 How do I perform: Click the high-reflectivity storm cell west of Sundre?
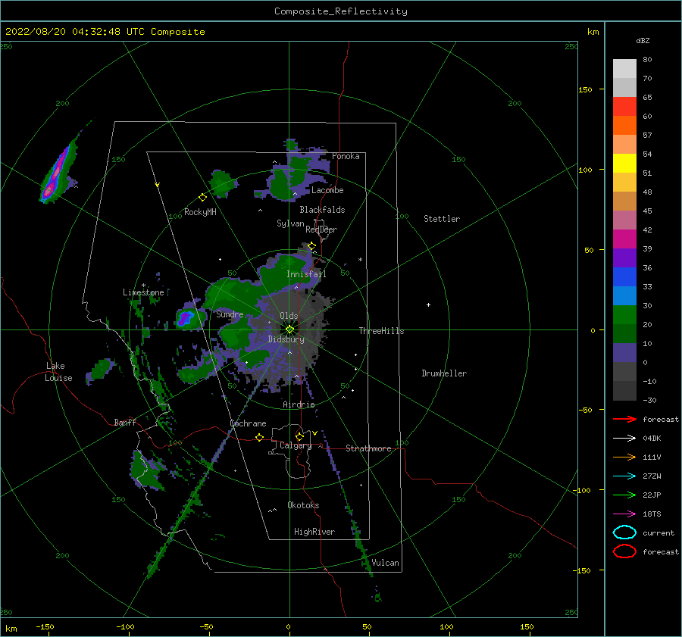(186, 318)
